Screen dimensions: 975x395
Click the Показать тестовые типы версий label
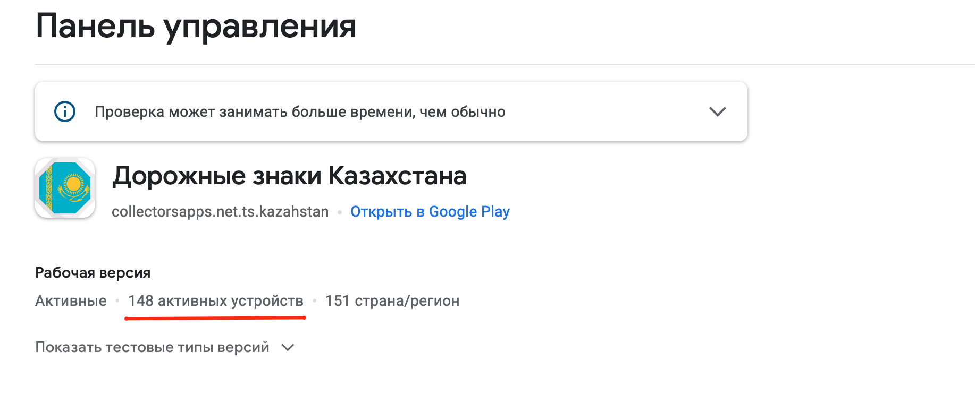pos(152,347)
